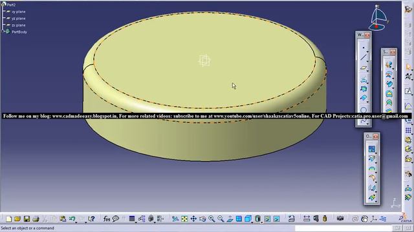Viewport: 414px width, 232px height.
Task: Click the Paste icon
Action: (x=63, y=219)
